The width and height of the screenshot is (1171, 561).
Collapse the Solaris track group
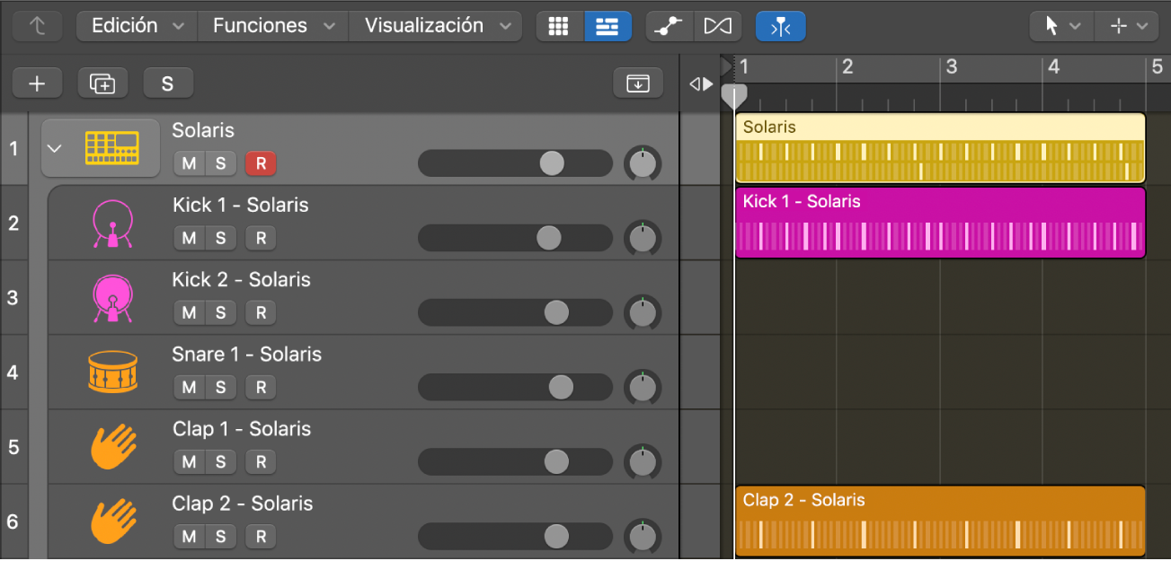pos(55,147)
